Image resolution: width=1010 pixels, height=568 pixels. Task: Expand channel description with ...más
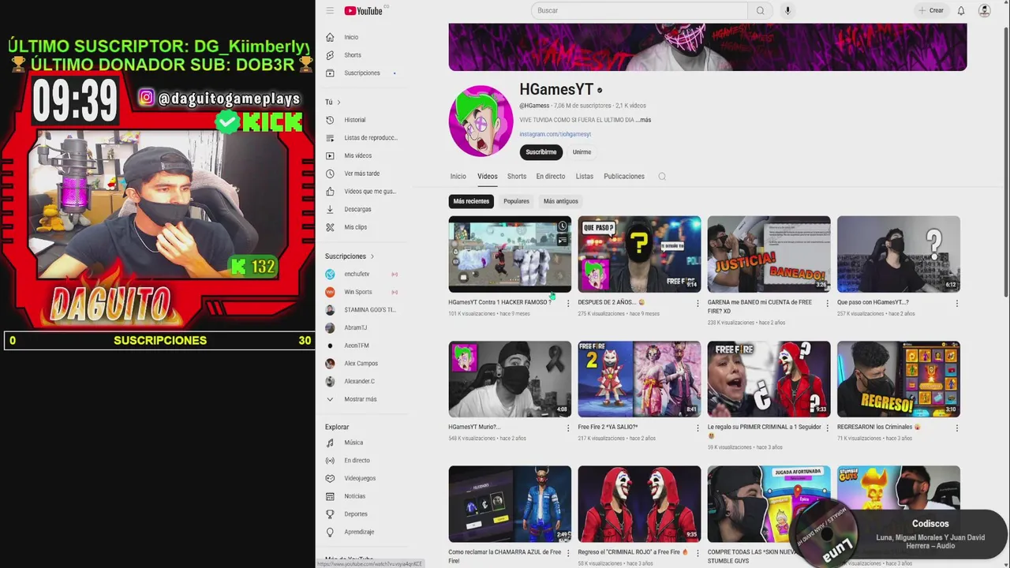pos(644,120)
